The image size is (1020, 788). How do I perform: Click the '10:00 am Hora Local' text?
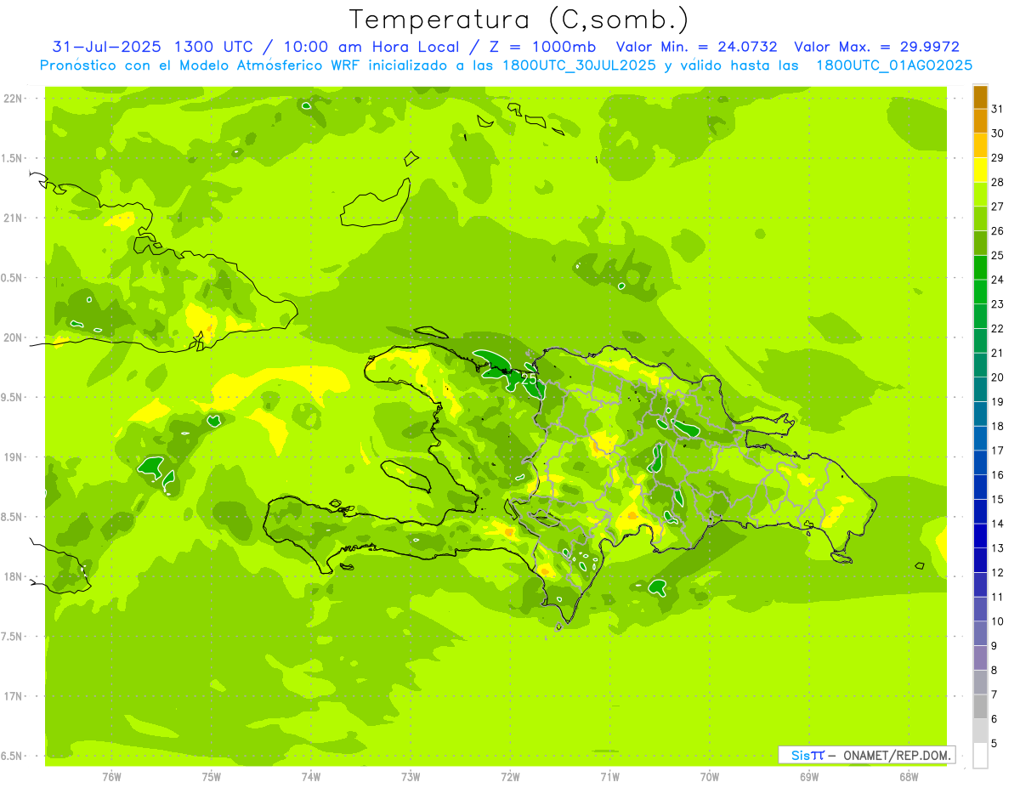point(372,47)
